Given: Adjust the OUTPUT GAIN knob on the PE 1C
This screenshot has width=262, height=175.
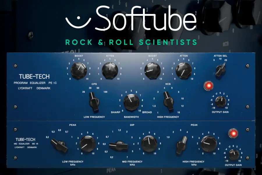Looking at the screenshot, I should [221, 102].
